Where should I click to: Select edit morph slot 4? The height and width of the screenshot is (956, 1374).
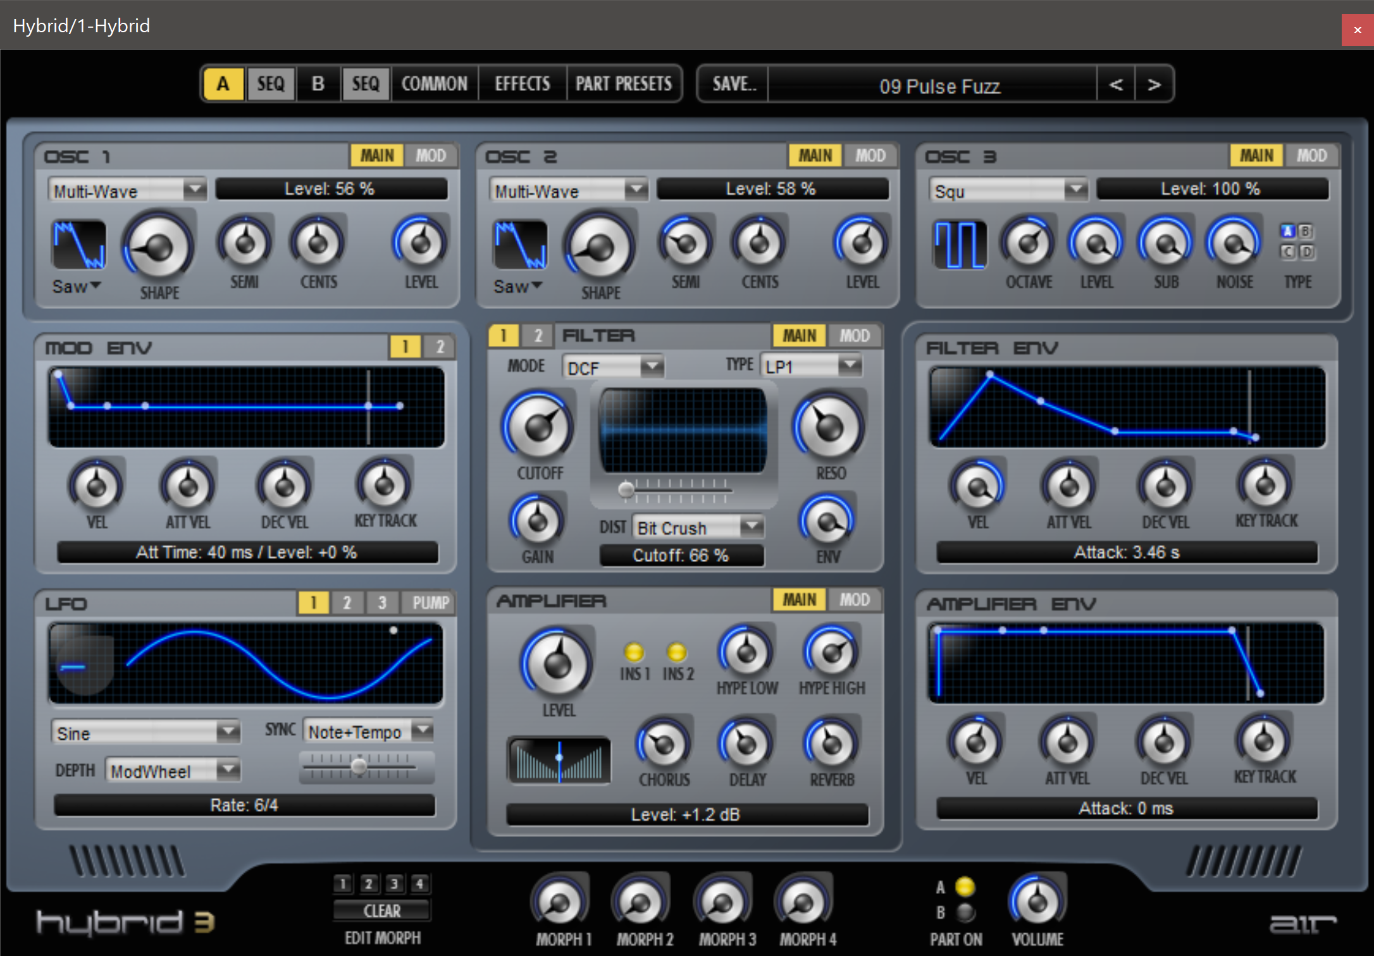click(419, 883)
